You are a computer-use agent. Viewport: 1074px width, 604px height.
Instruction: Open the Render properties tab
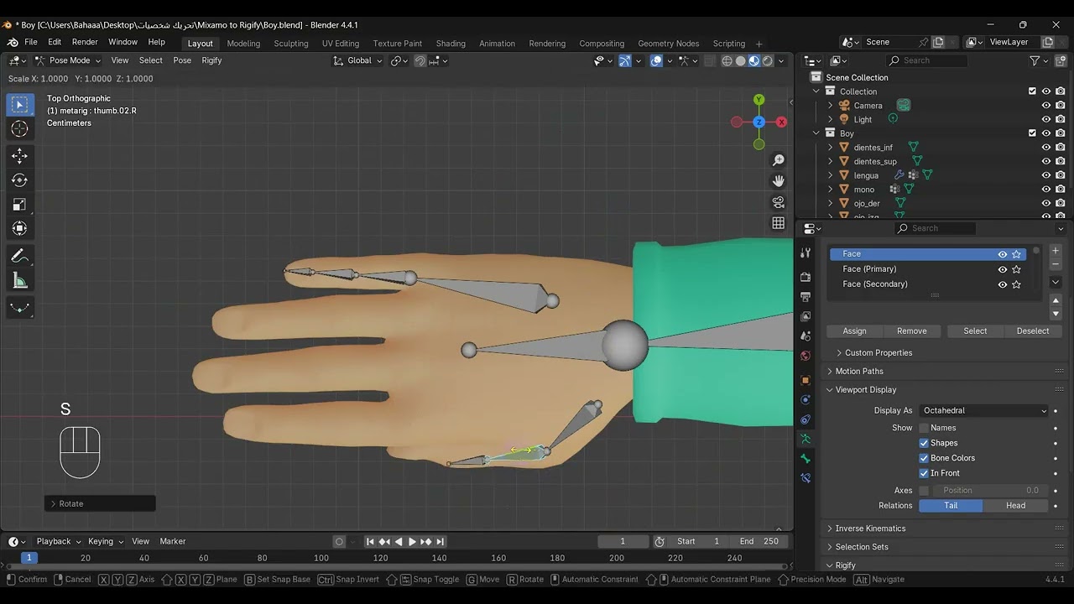coord(805,277)
